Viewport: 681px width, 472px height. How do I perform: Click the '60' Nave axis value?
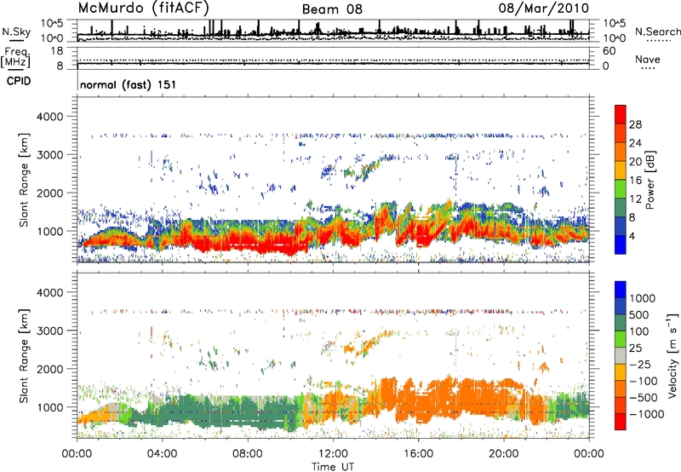click(x=609, y=51)
